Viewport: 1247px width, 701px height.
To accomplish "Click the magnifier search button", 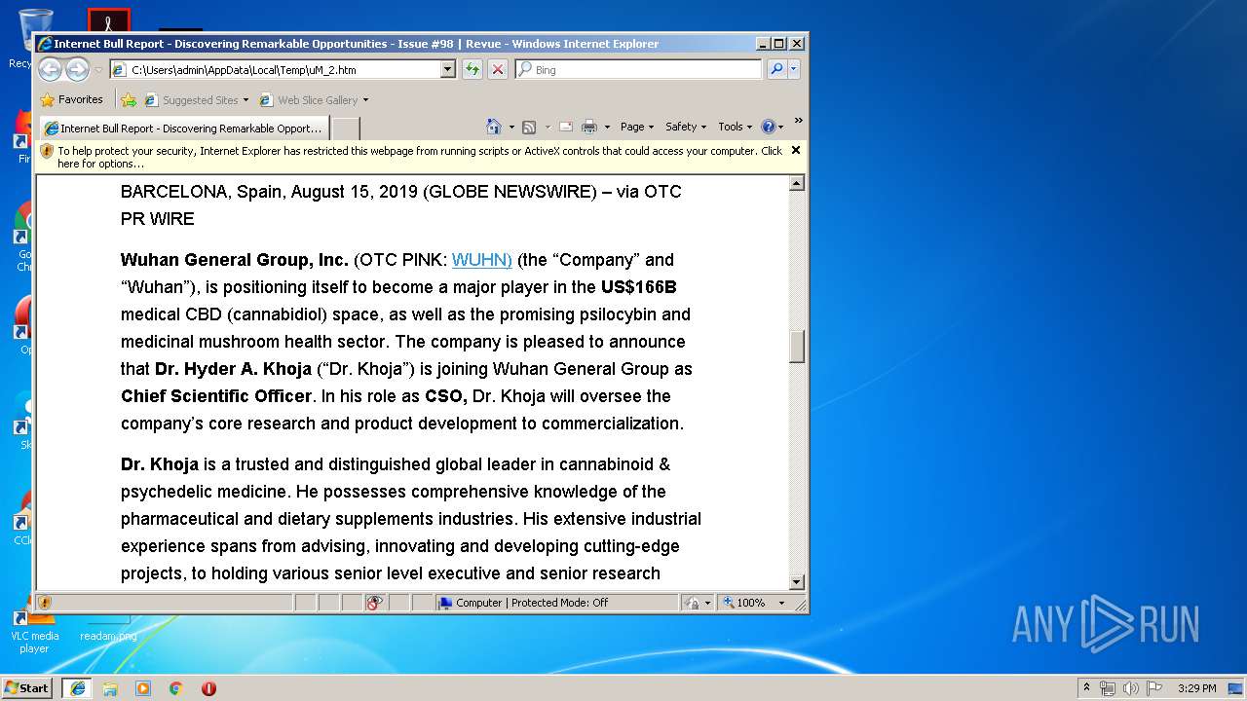I will (776, 69).
